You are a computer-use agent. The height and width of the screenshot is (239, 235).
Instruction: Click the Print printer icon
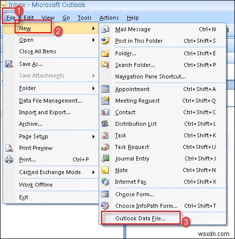9,160
